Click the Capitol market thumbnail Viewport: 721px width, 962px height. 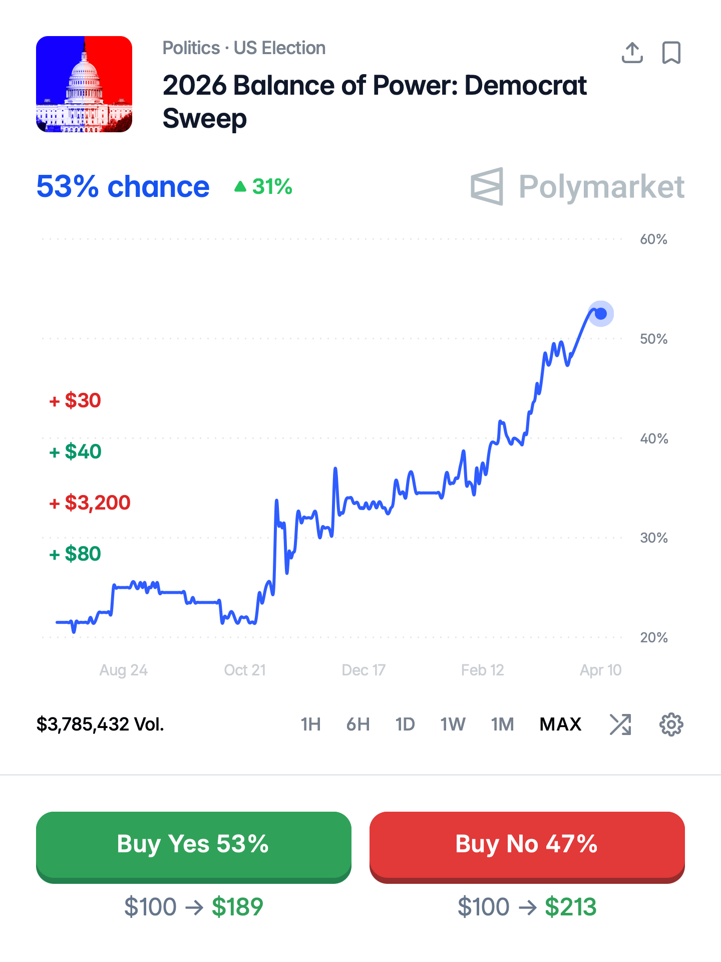tap(84, 84)
